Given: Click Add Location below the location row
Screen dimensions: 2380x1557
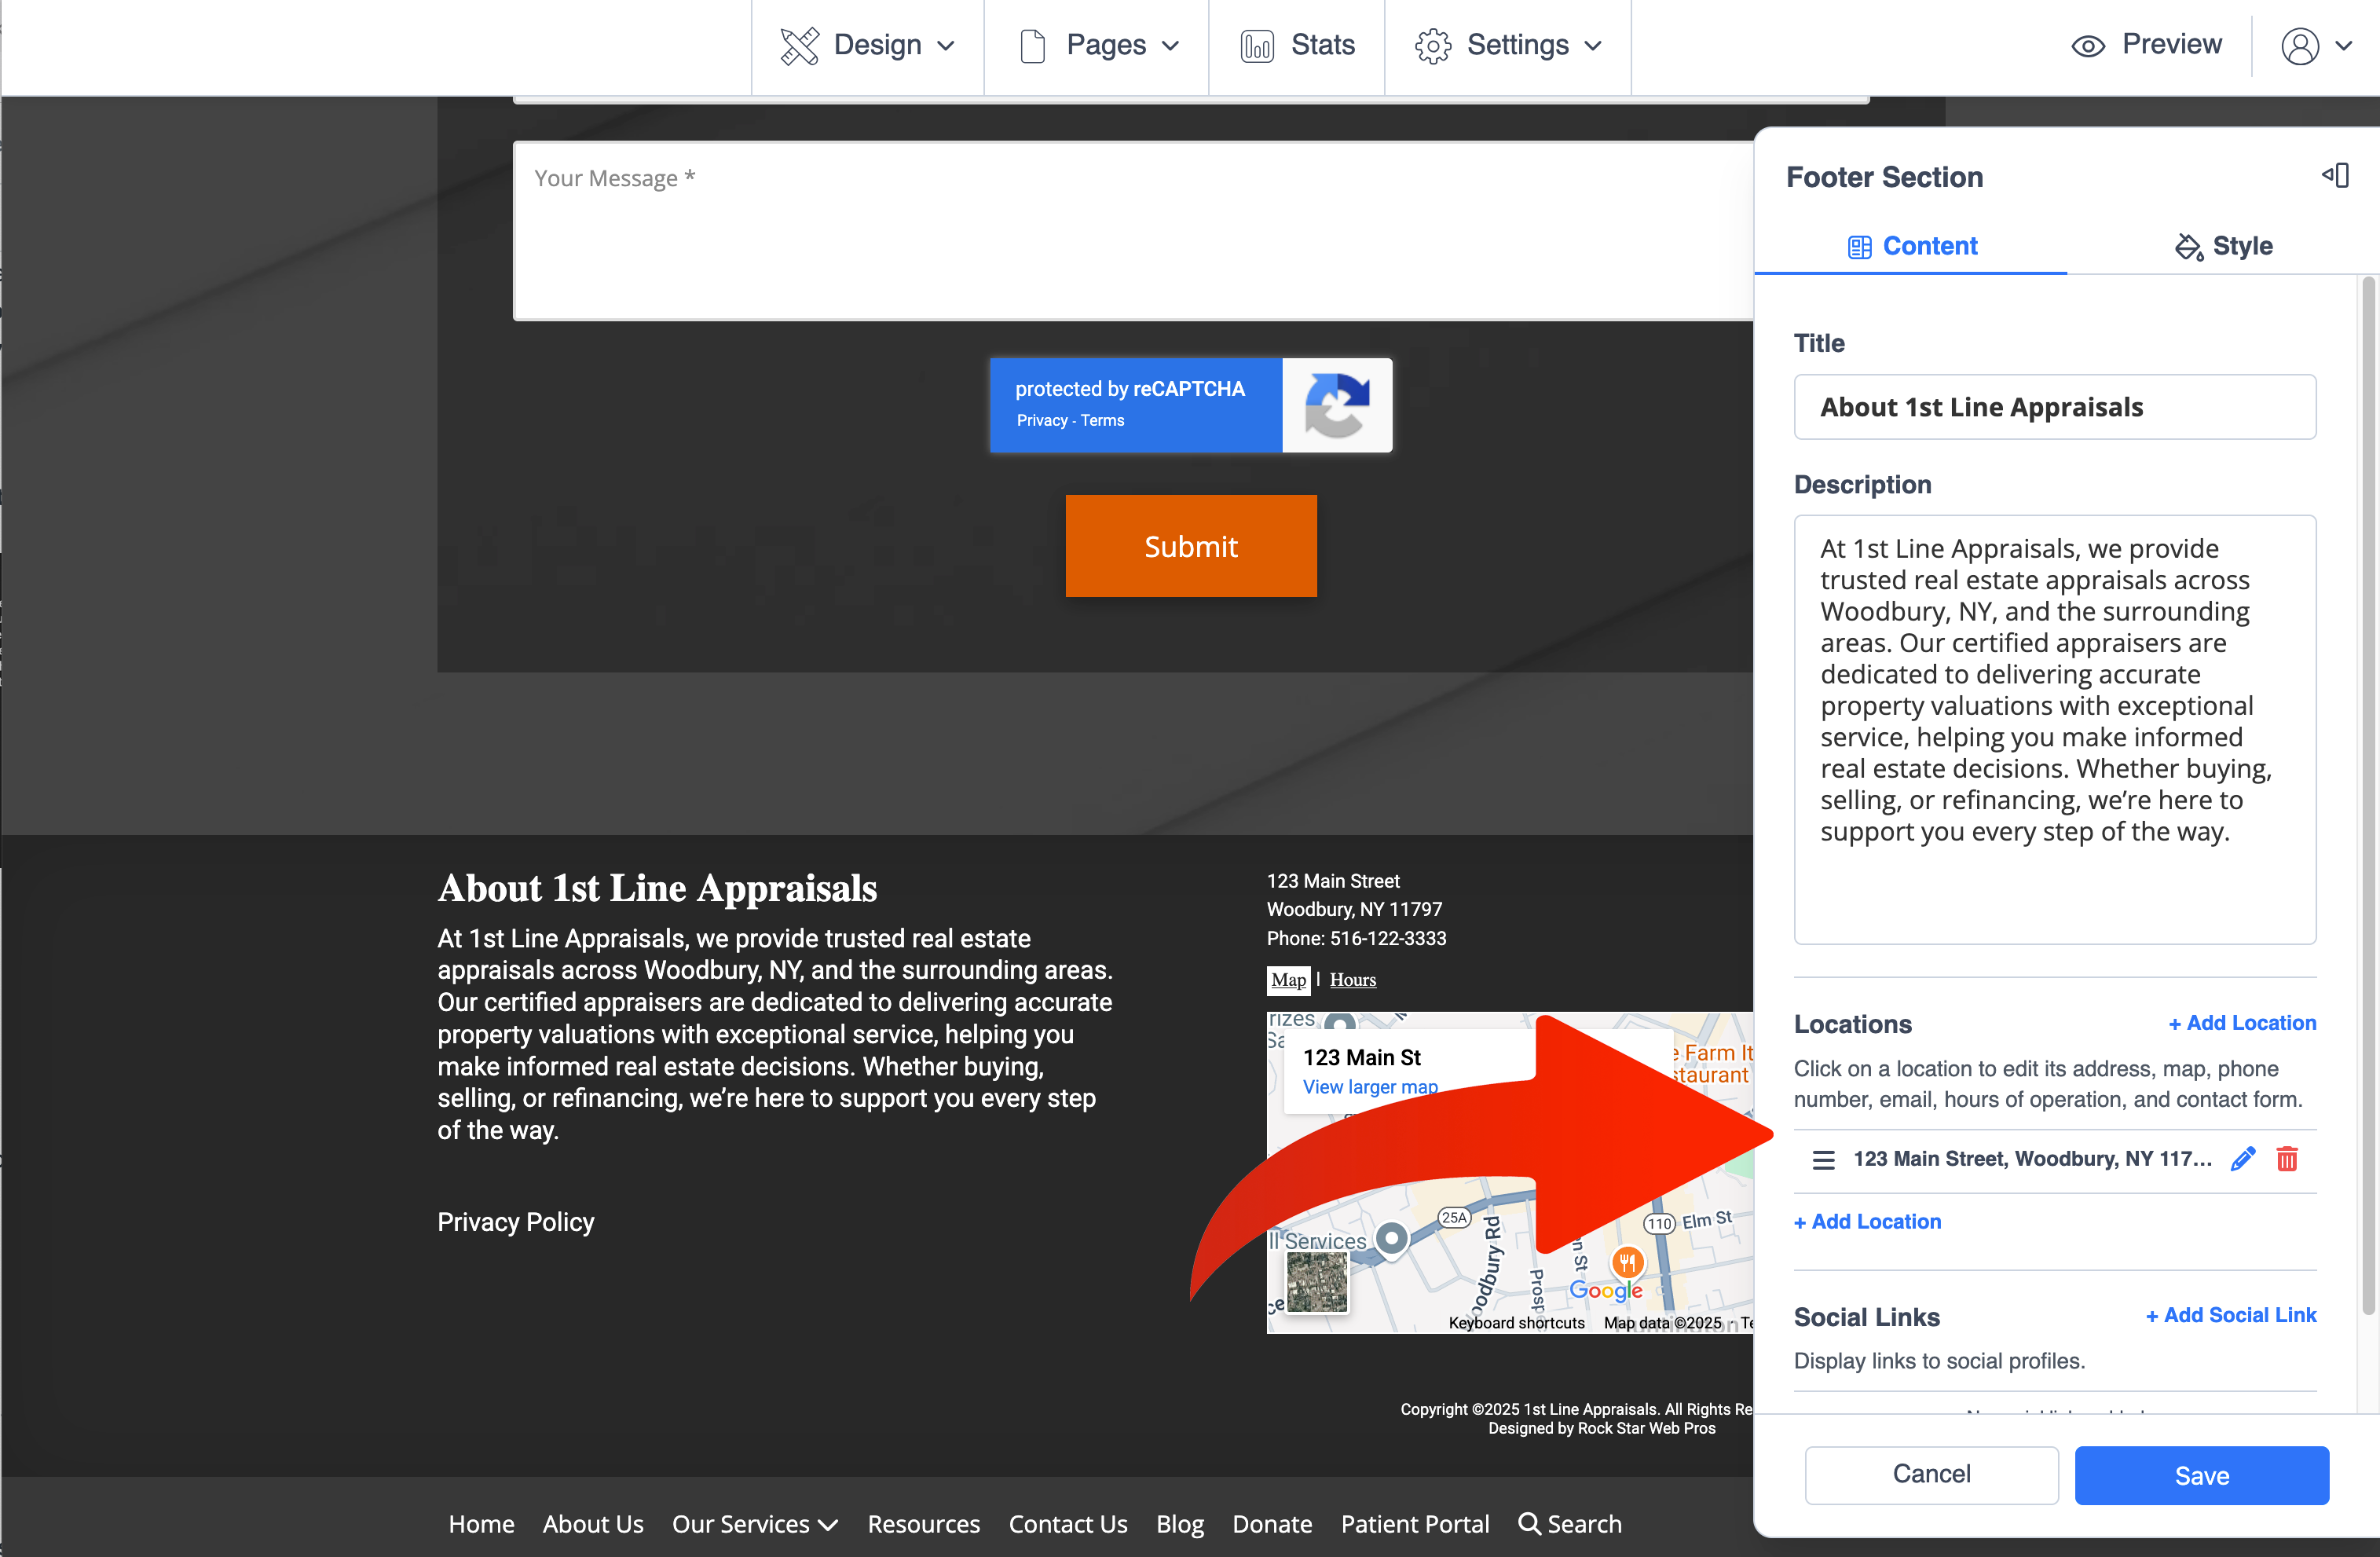Looking at the screenshot, I should click(x=1867, y=1222).
